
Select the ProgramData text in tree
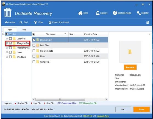tap(23, 48)
